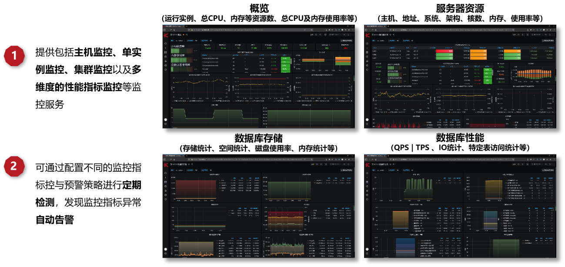Click the Dashboards grid icon in bottom-left dashboard sidebar
Viewport: 565px width, 267px height.
tap(166, 182)
